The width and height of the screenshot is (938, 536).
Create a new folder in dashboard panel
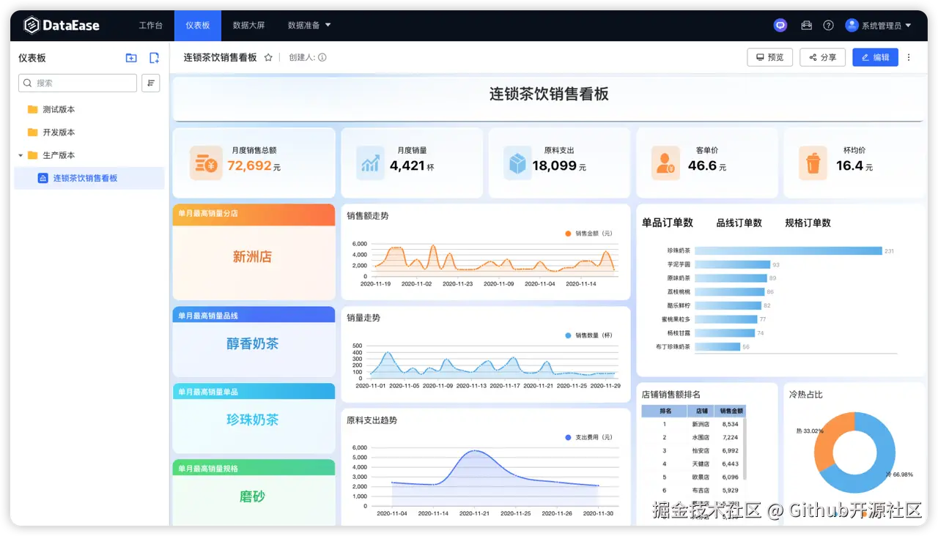tap(131, 58)
